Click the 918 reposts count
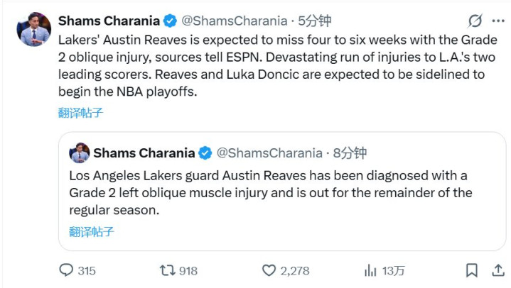Screen dimensions: 511x288 pyautogui.click(x=188, y=270)
